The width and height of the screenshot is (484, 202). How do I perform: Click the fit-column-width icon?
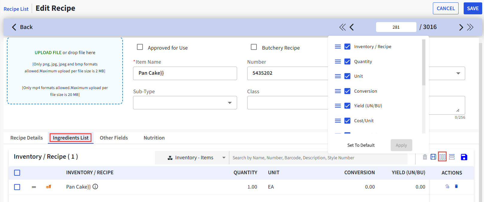pyautogui.click(x=433, y=157)
